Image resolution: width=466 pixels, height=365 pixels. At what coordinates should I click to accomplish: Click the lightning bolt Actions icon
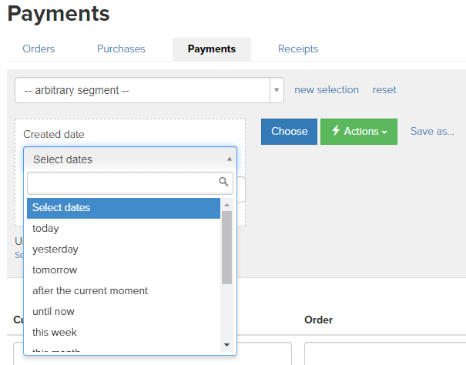336,130
